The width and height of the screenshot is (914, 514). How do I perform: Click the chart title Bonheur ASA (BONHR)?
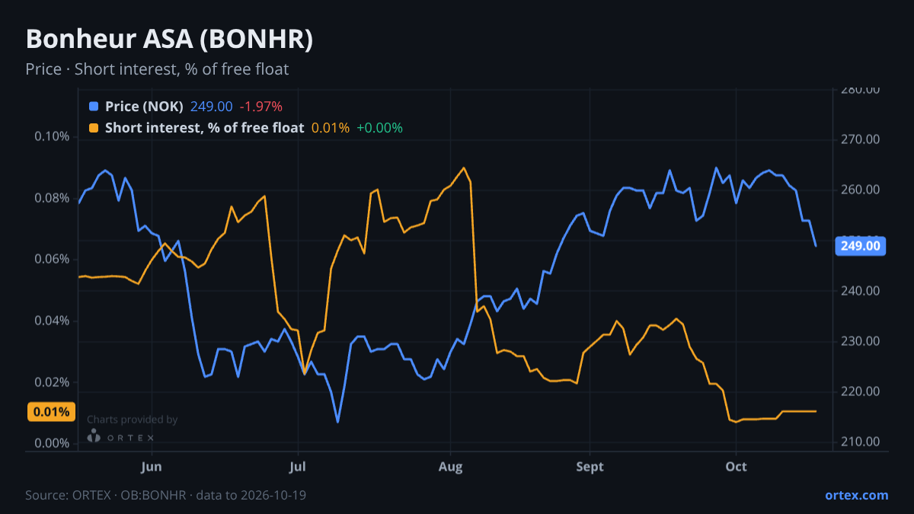pyautogui.click(x=169, y=40)
